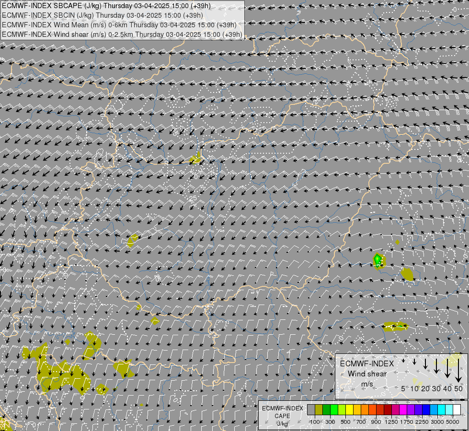The image size is (469, 431).
Task: Select the SBCAPE title line in the header
Action: (106, 6)
